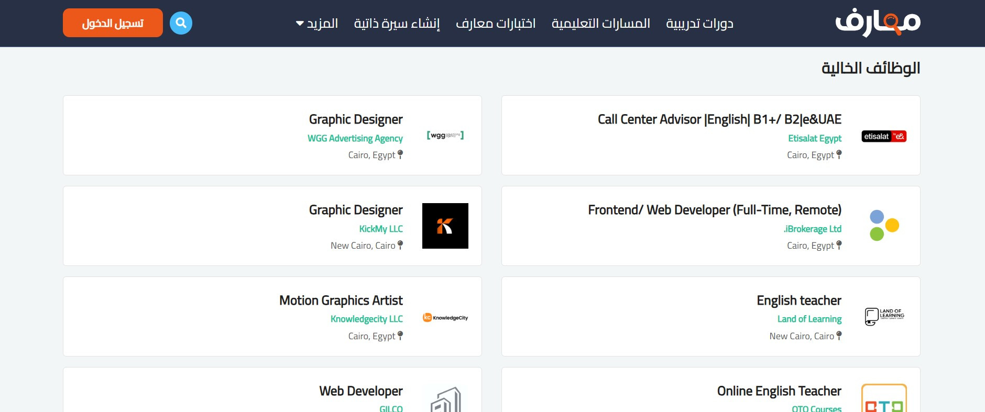Open اختبارات معارف from the navbar
This screenshot has width=985, height=412.
[x=496, y=24]
